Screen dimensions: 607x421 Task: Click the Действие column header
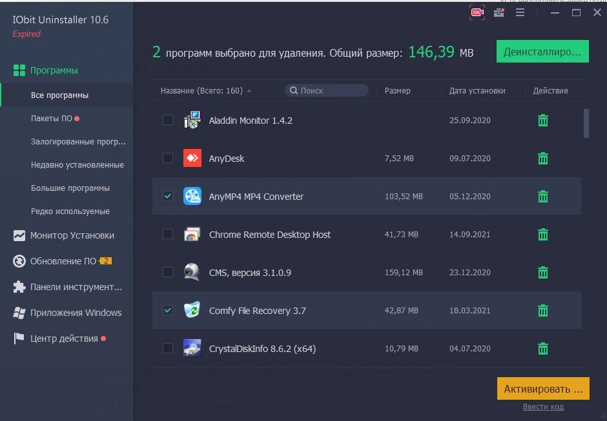(x=550, y=90)
